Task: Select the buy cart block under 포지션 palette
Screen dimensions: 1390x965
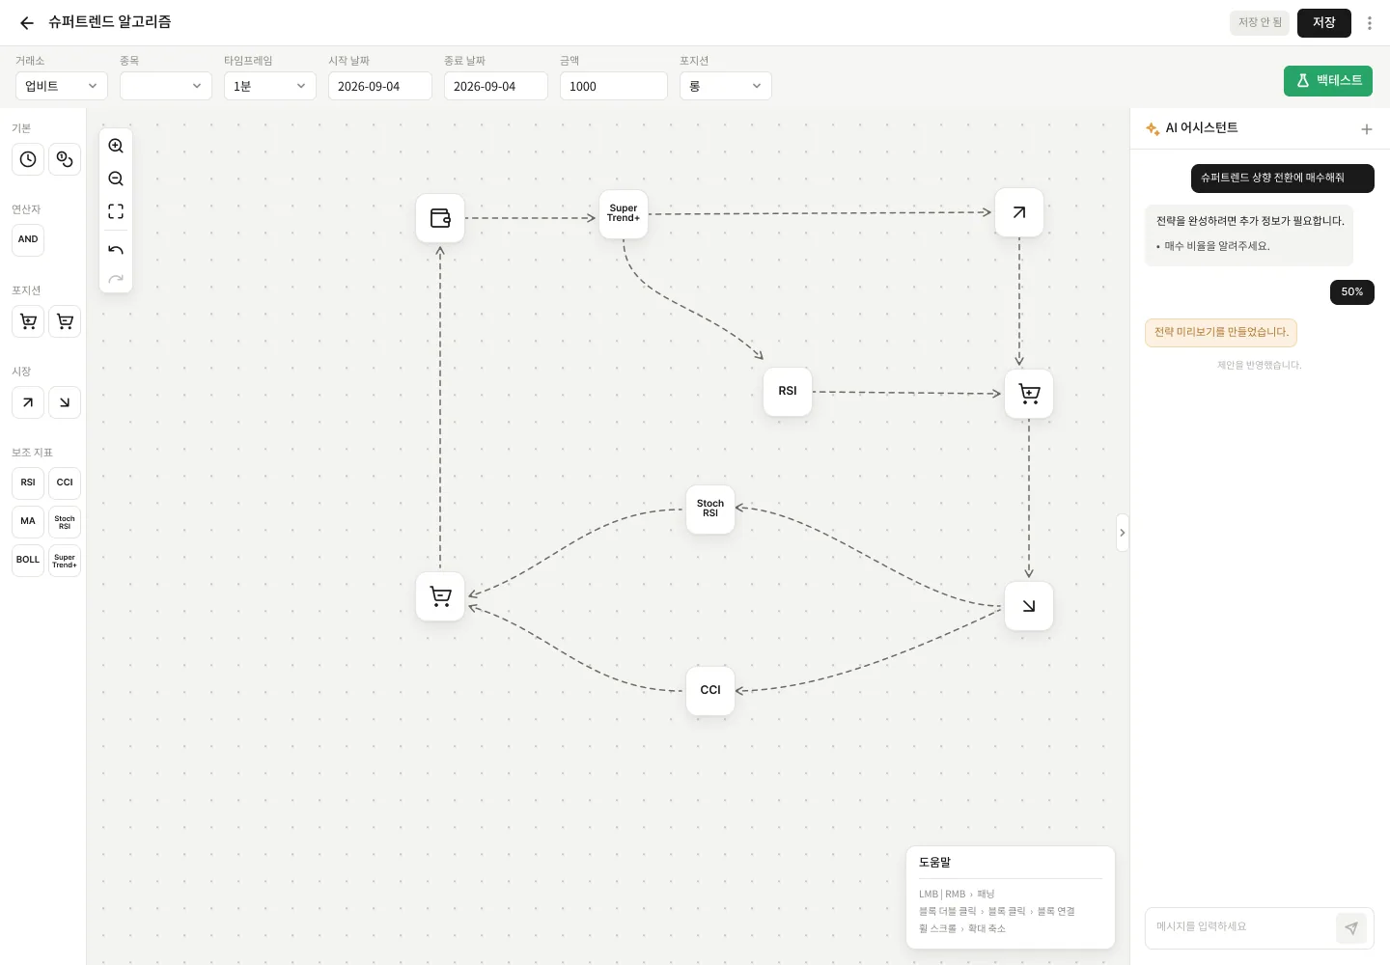Action: tap(28, 321)
